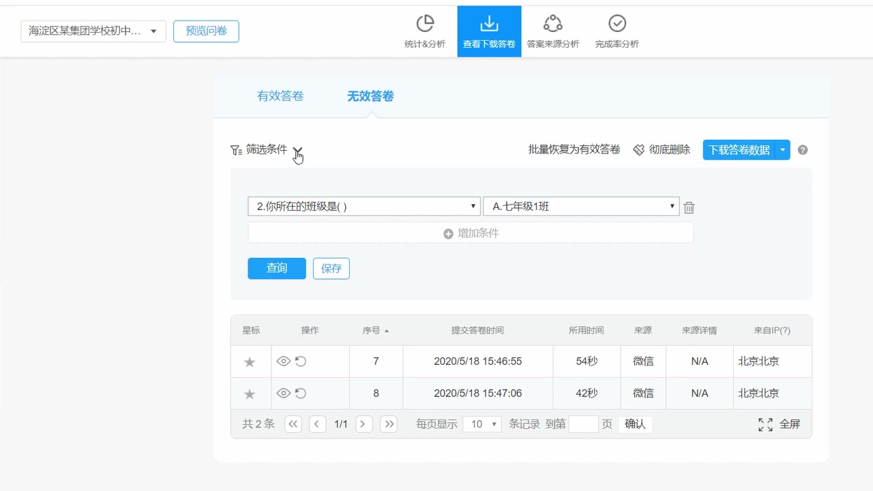
Task: Go to the first page of results
Action: coord(293,424)
